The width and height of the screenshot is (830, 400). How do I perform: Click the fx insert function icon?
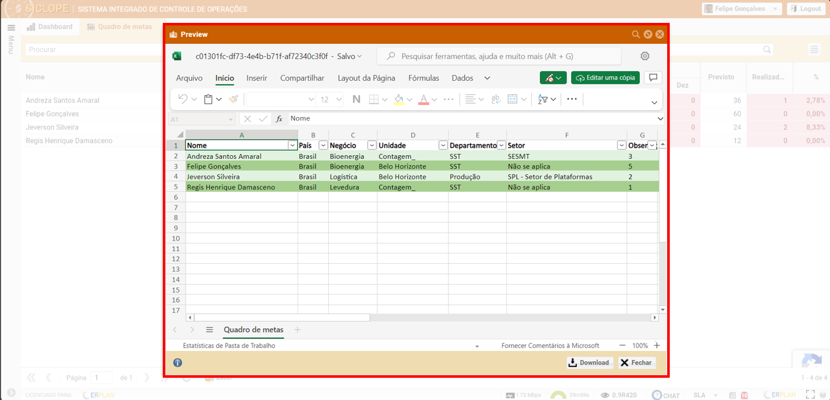point(279,119)
